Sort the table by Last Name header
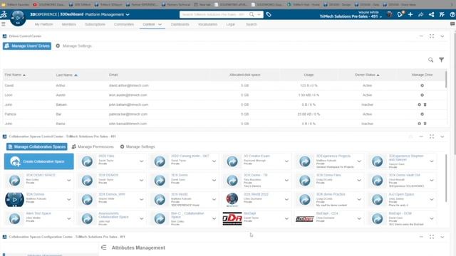Viewport: 456px width, 256px height. point(66,75)
